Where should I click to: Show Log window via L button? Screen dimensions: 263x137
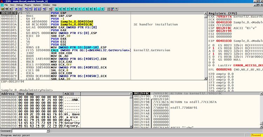[x=56, y=9]
